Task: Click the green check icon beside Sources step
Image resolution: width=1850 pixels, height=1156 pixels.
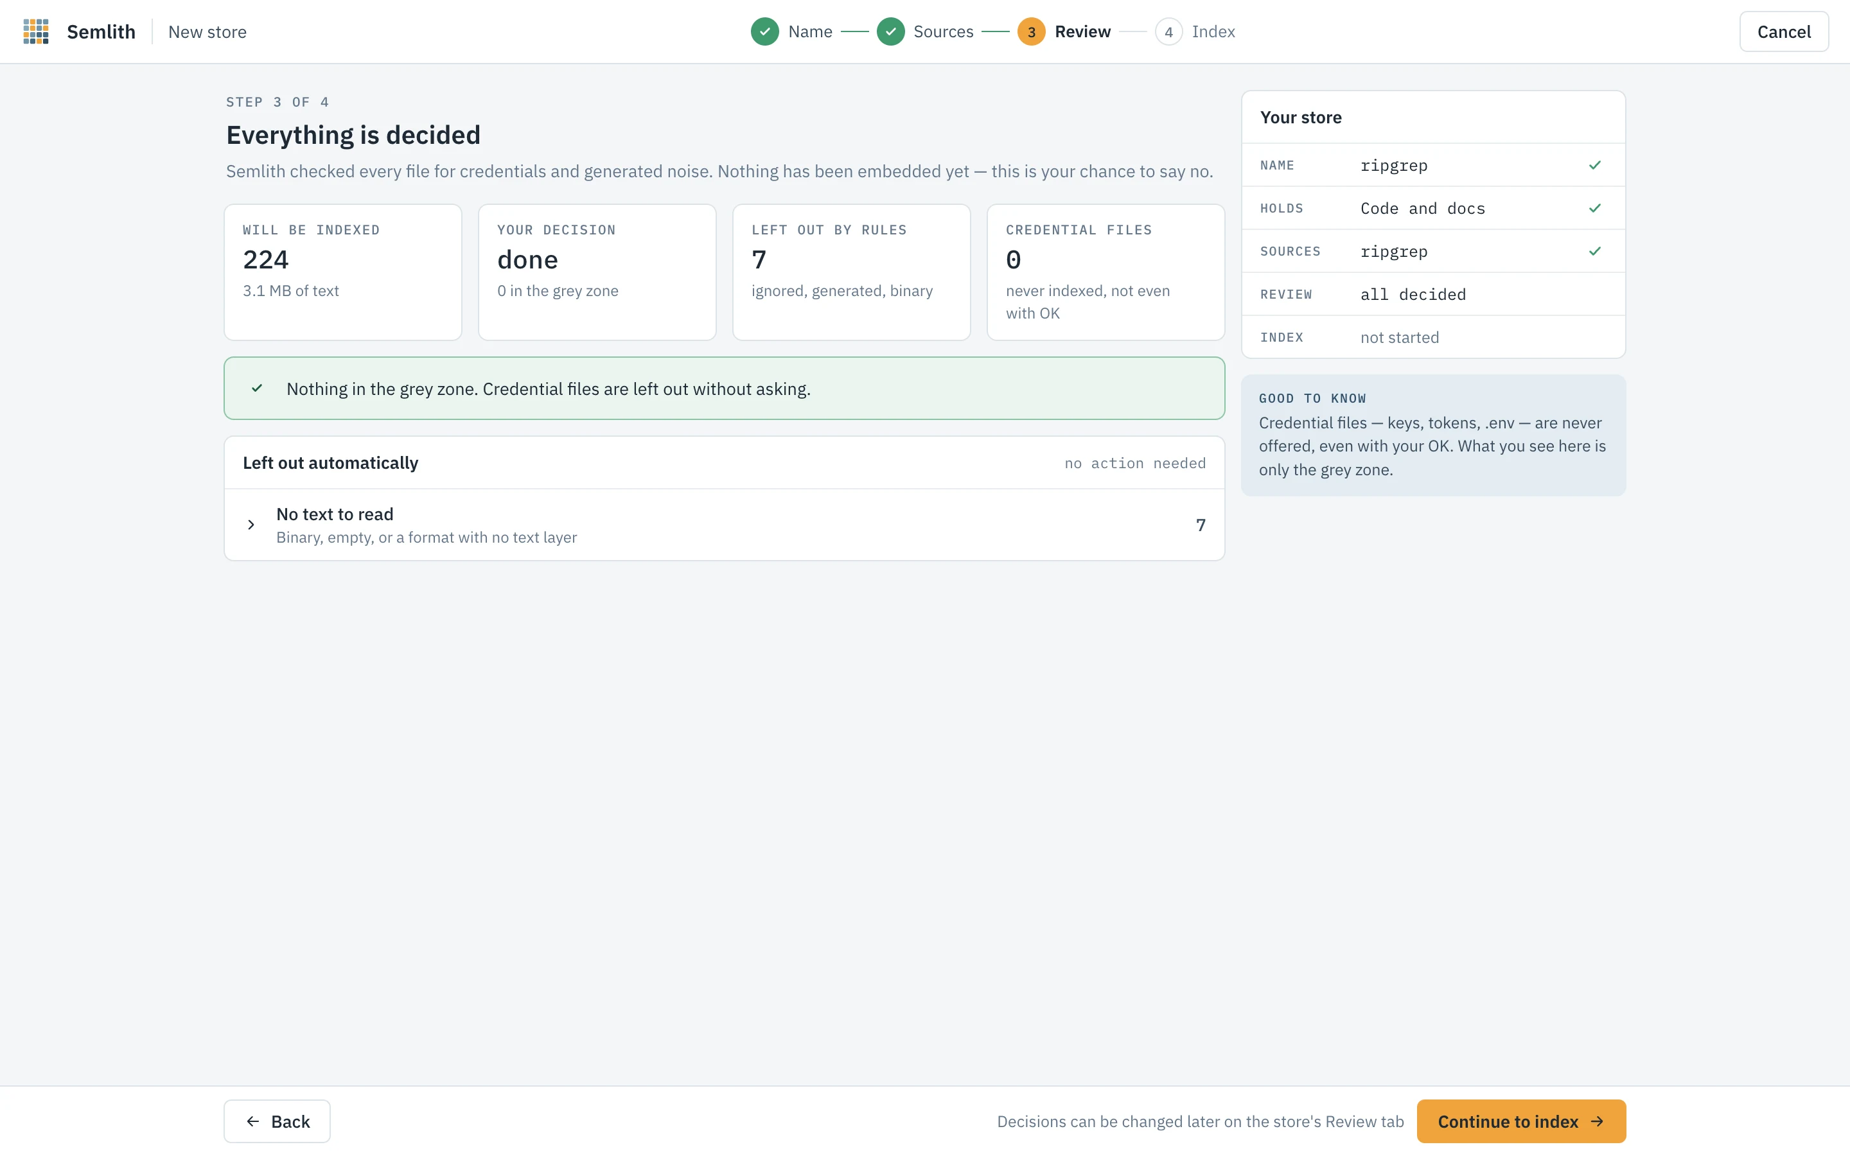Action: pos(890,31)
